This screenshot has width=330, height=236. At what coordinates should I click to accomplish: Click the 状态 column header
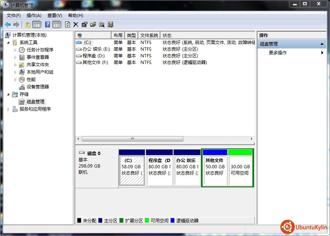[167, 36]
